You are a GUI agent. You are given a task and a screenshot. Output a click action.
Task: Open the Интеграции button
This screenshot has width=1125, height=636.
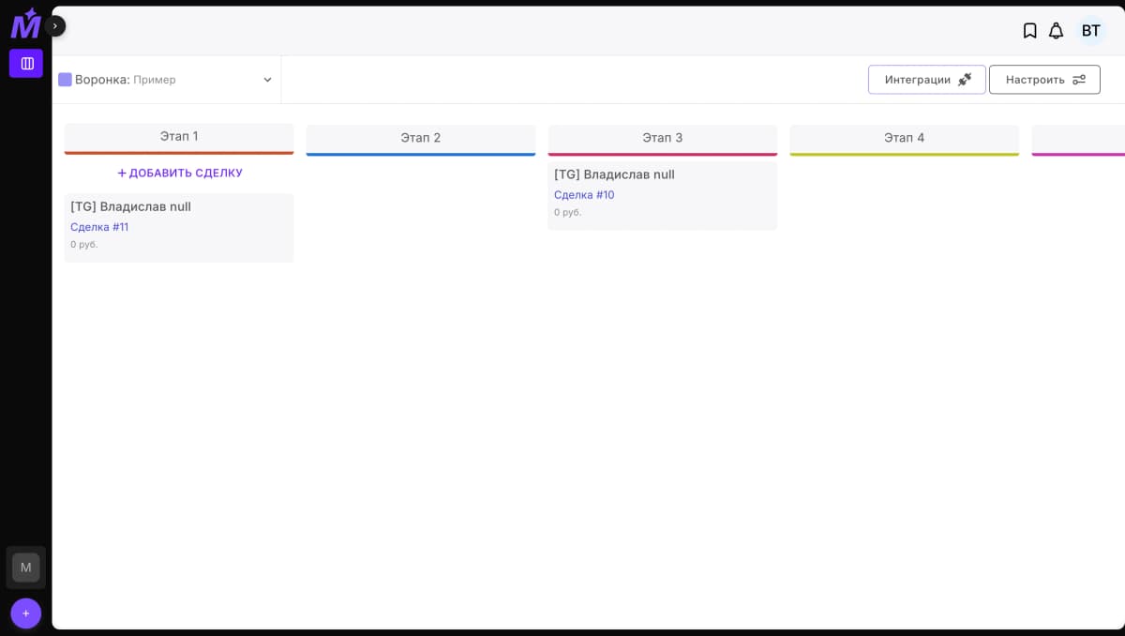click(x=926, y=80)
